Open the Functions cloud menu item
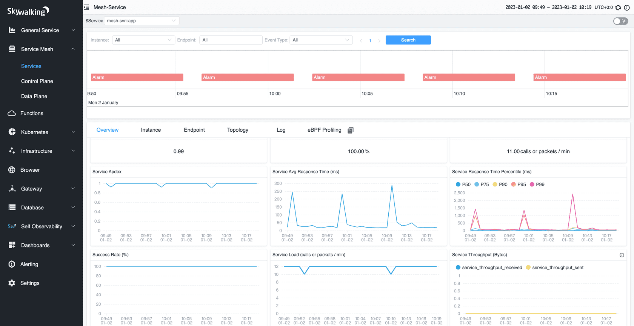Image resolution: width=634 pixels, height=326 pixels. coord(12,113)
